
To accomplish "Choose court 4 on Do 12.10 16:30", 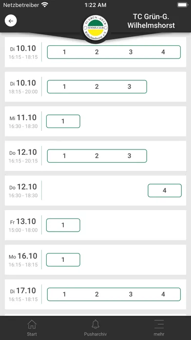I will 165,191.
